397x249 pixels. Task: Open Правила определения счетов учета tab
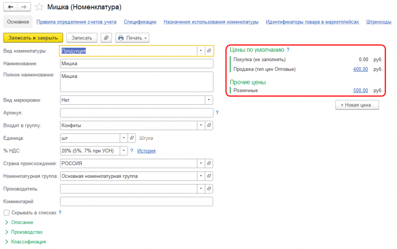(76, 22)
